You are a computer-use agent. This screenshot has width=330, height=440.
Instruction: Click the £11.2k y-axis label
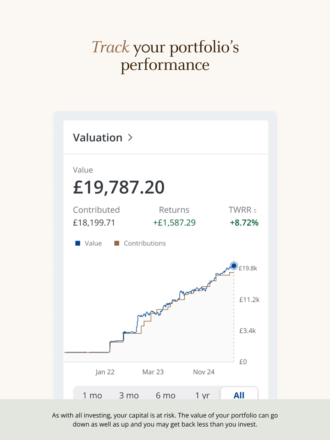[249, 300]
